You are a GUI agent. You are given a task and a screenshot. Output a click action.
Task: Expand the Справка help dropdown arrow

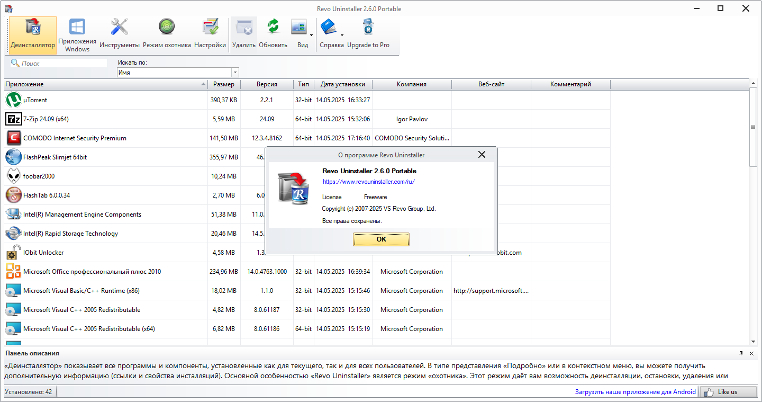click(342, 35)
